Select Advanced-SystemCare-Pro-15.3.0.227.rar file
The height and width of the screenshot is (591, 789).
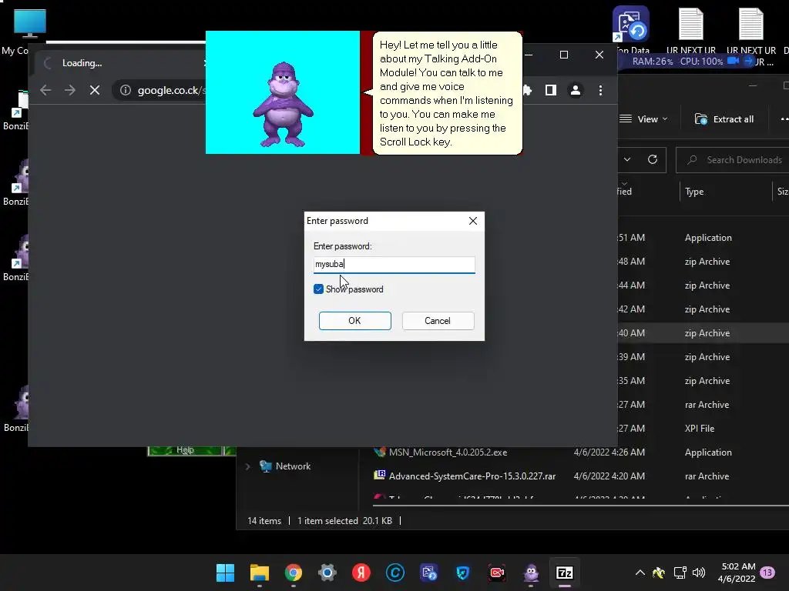472,476
